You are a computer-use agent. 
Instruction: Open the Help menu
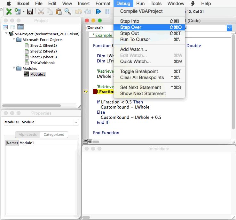(x=206, y=4)
